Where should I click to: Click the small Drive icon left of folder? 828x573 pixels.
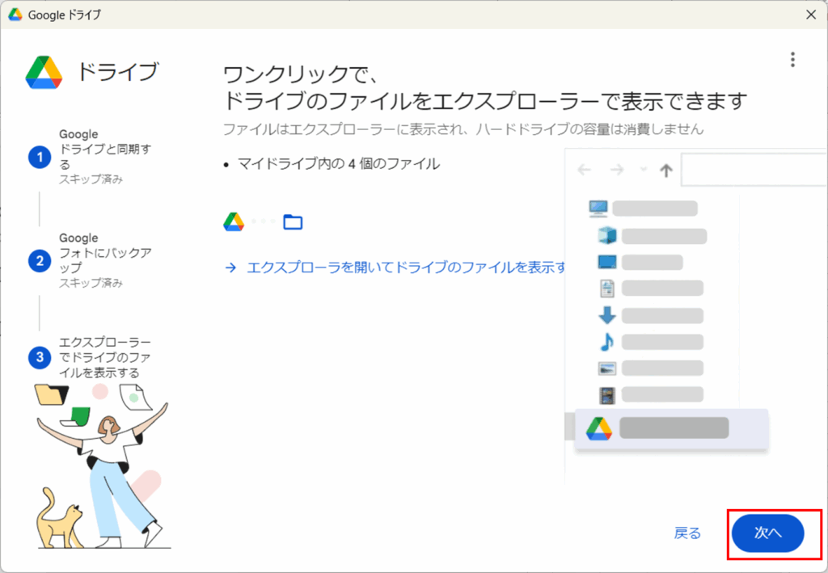pyautogui.click(x=234, y=221)
